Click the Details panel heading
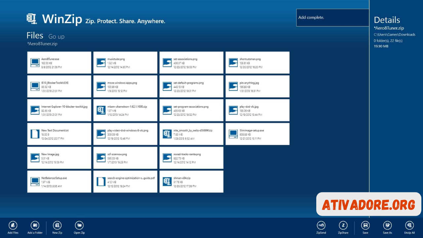Image resolution: width=423 pixels, height=238 pixels. click(x=387, y=20)
